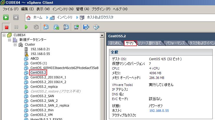Click the host icon for 192.168.0.21
This screenshot has width=215, height=120.
[26, 49]
